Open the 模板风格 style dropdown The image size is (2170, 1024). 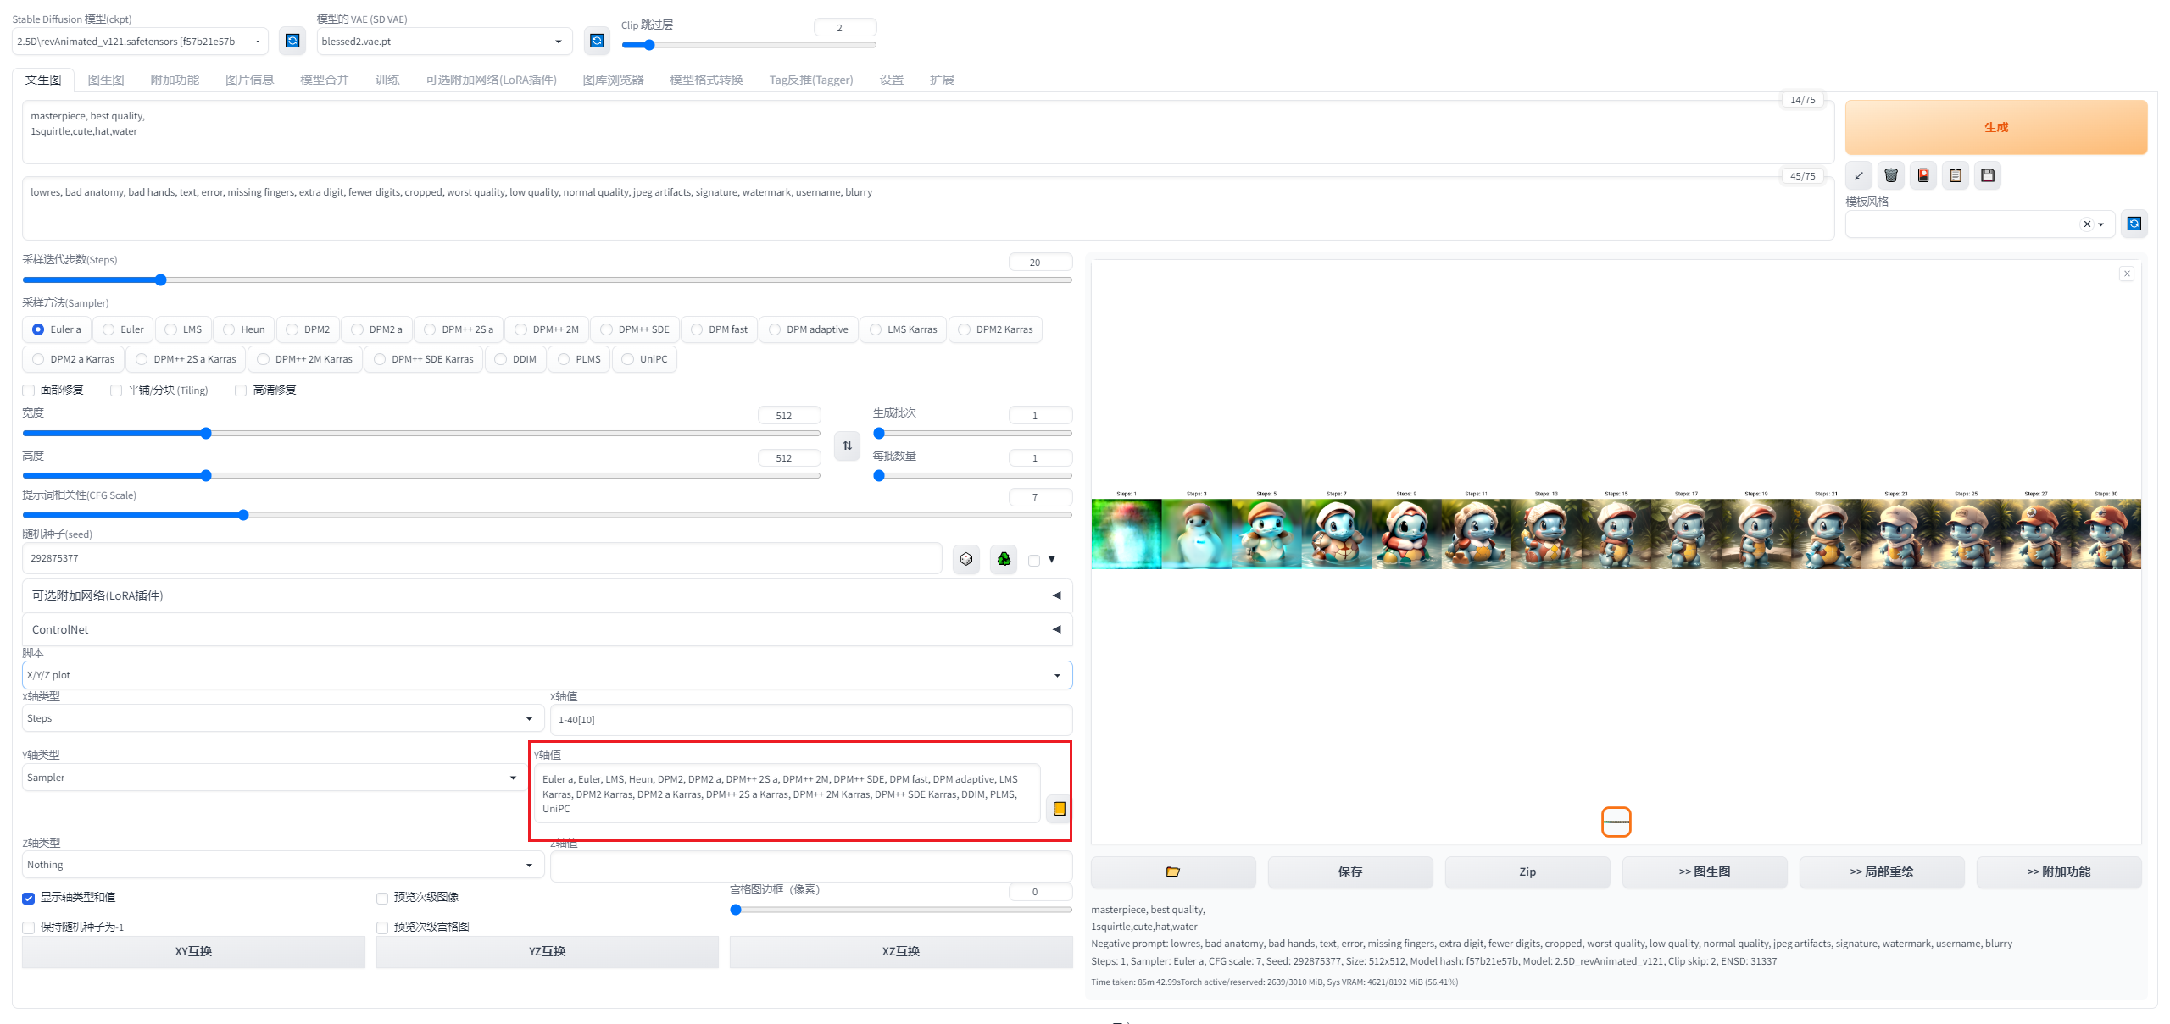click(x=1980, y=224)
